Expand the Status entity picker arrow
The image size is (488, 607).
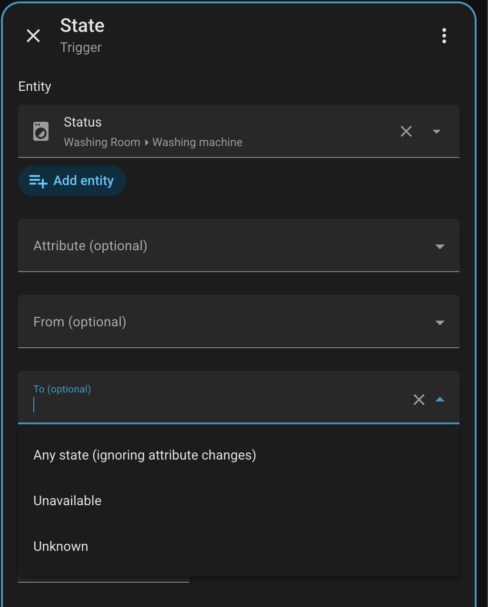point(437,131)
